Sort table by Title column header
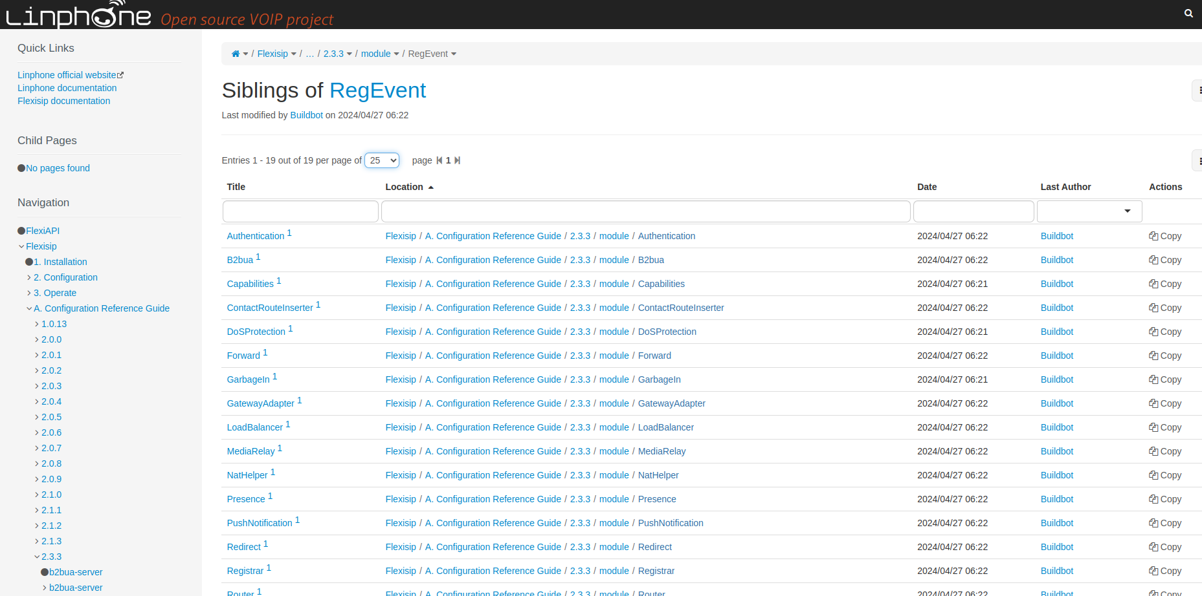The image size is (1202, 596). (236, 187)
